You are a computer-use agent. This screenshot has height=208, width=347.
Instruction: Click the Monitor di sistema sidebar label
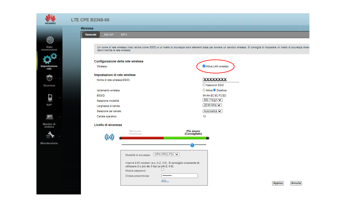coord(49,125)
